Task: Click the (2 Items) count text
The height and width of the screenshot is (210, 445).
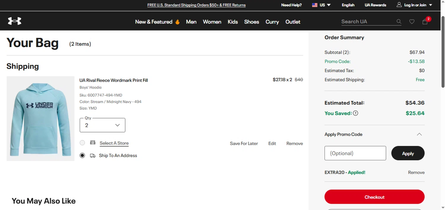Action: [x=80, y=44]
